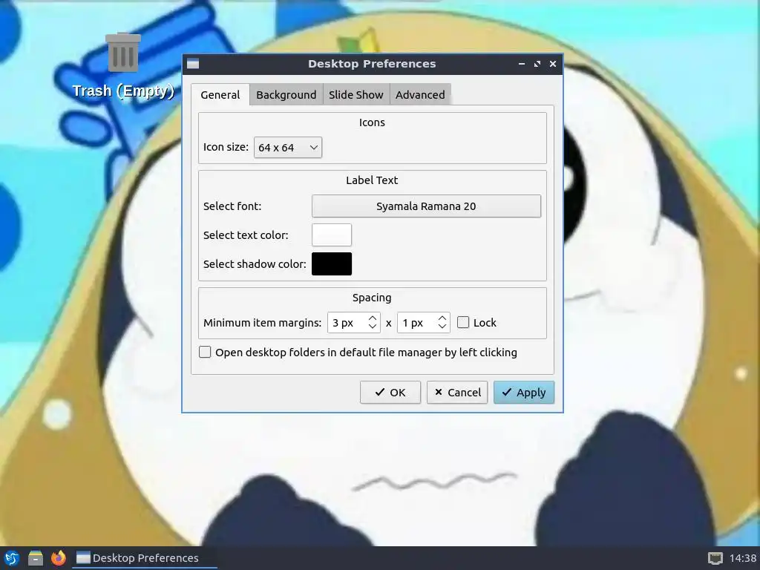Launch Firefox from the taskbar
Viewport: 760px width, 570px height.
[58, 558]
